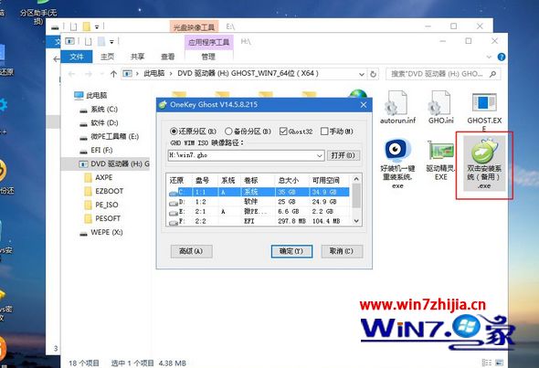Select 微PE工具箱 (E:) in navigation tree
The height and width of the screenshot is (368, 539).
[110, 137]
